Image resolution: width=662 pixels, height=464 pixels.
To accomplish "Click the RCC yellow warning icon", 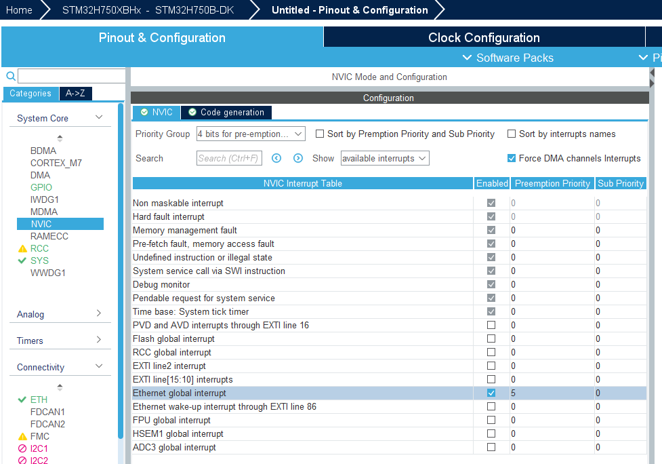I will tap(23, 248).
